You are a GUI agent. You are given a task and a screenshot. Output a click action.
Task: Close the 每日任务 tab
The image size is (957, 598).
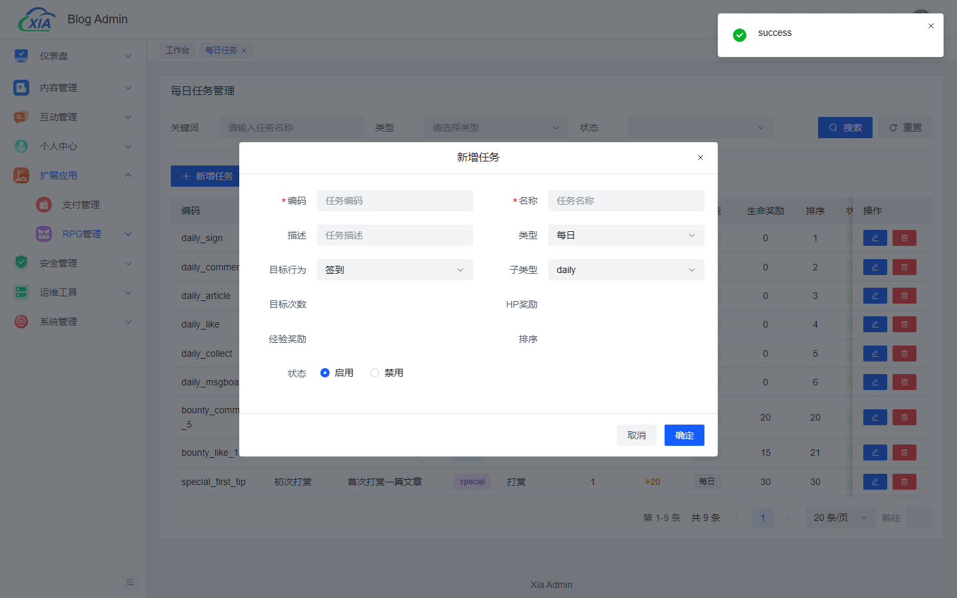pos(244,50)
